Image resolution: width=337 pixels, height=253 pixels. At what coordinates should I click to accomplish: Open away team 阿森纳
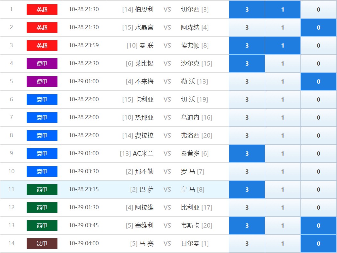(x=190, y=28)
